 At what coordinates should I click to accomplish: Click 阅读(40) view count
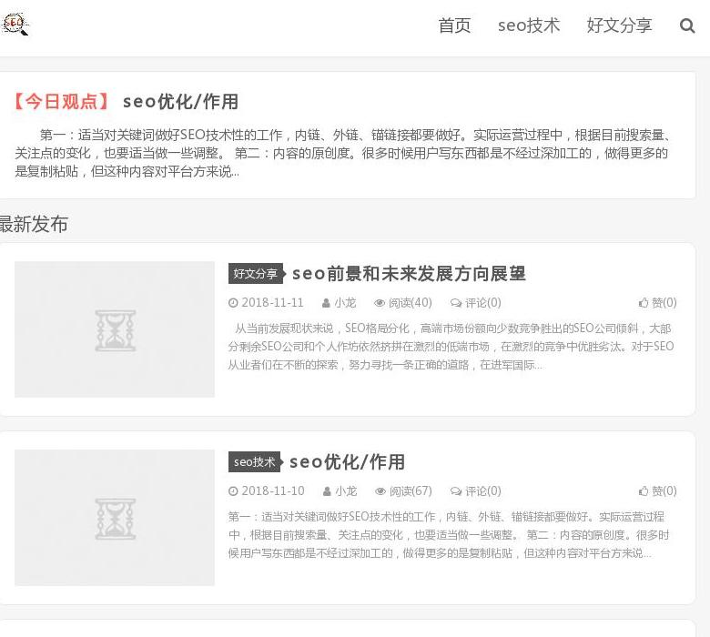click(411, 302)
